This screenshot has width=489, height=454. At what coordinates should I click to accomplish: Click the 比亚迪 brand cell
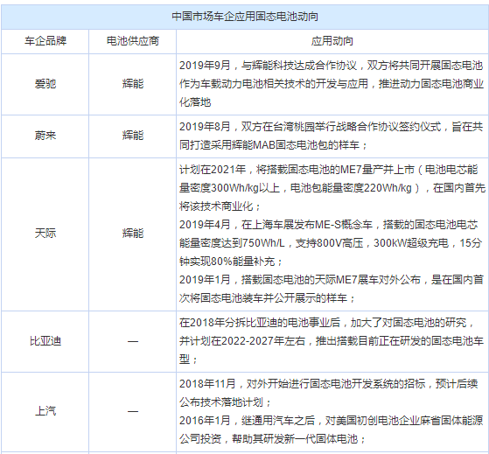[x=45, y=341]
